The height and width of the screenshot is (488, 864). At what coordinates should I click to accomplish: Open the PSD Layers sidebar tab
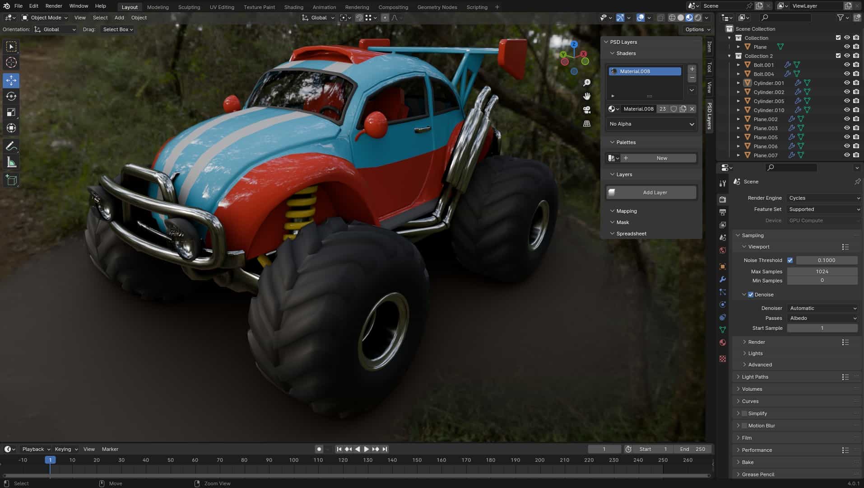tap(709, 116)
